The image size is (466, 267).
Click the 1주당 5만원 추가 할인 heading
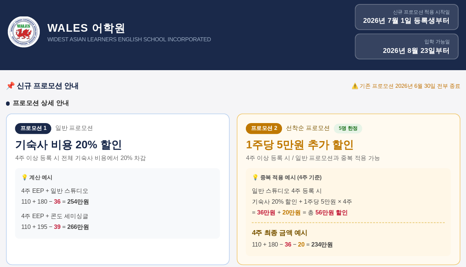coord(300,145)
